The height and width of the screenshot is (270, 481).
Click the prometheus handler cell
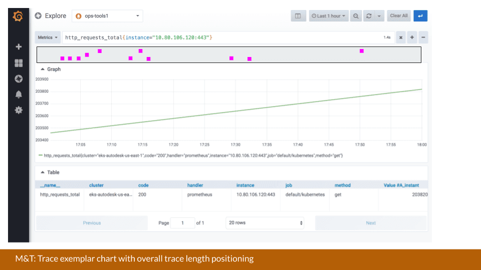pos(200,194)
